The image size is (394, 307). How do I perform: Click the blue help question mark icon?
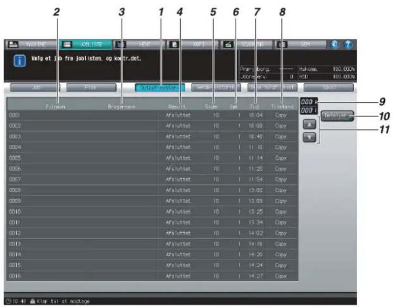[348, 45]
